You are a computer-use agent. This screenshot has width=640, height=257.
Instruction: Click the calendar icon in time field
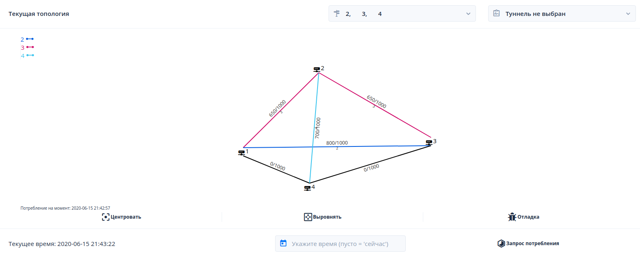click(x=283, y=244)
